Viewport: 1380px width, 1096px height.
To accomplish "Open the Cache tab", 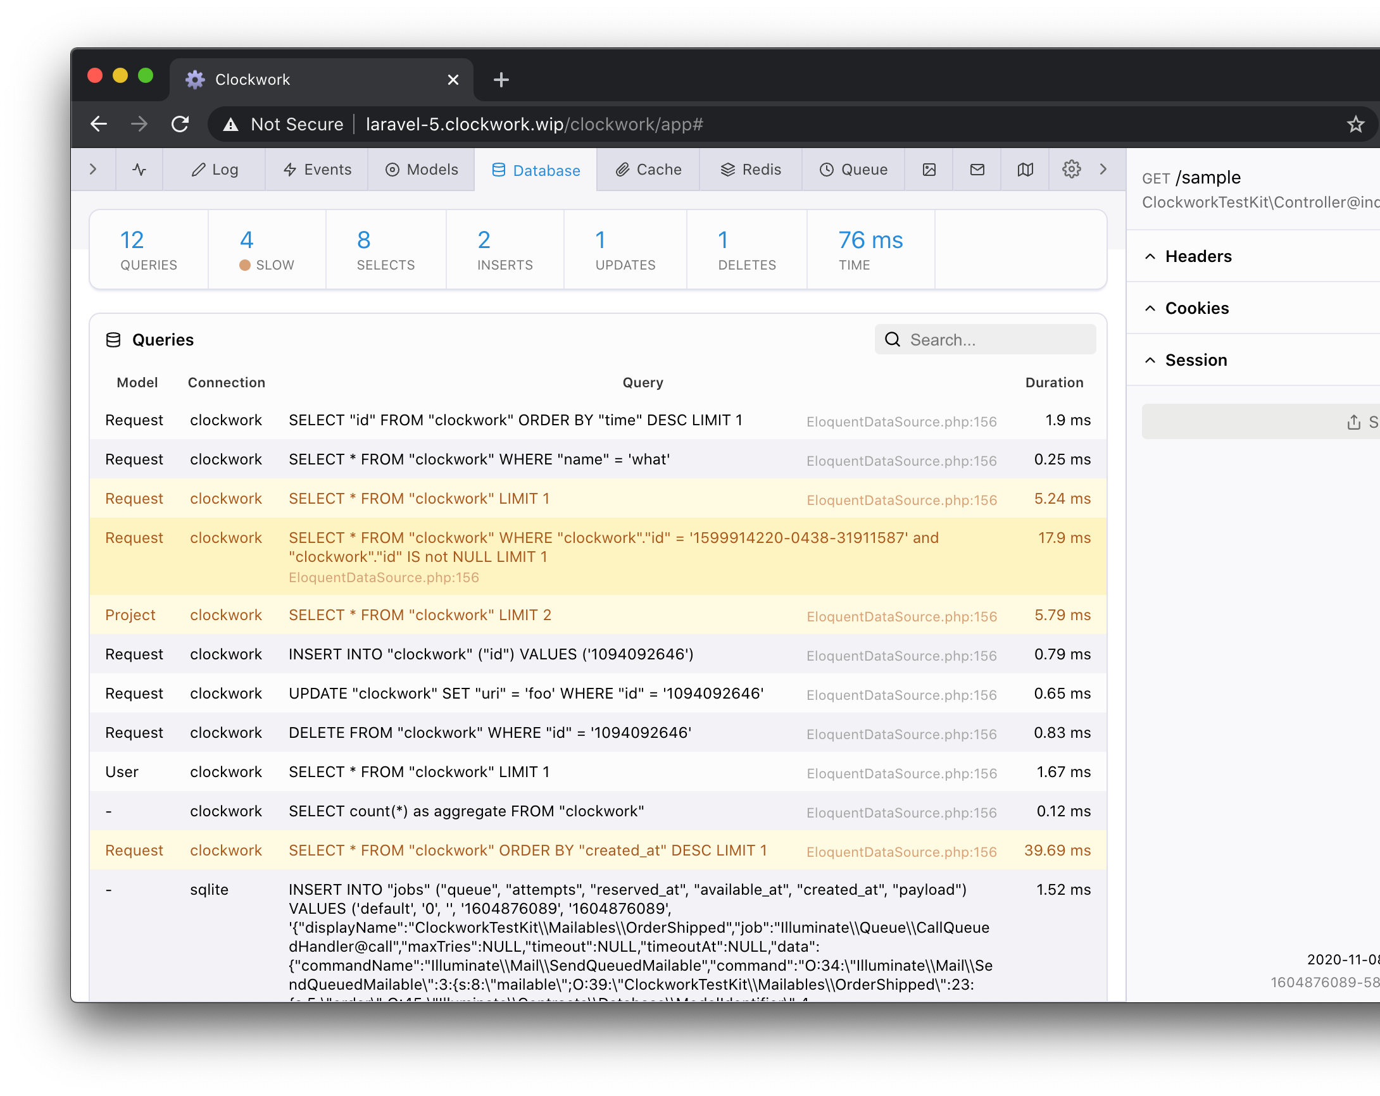I will 648,170.
